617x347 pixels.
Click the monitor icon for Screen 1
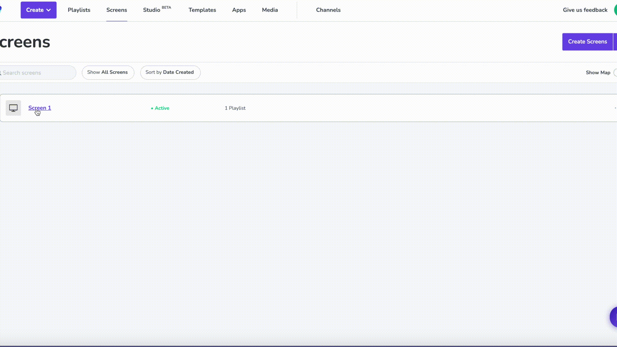13,108
